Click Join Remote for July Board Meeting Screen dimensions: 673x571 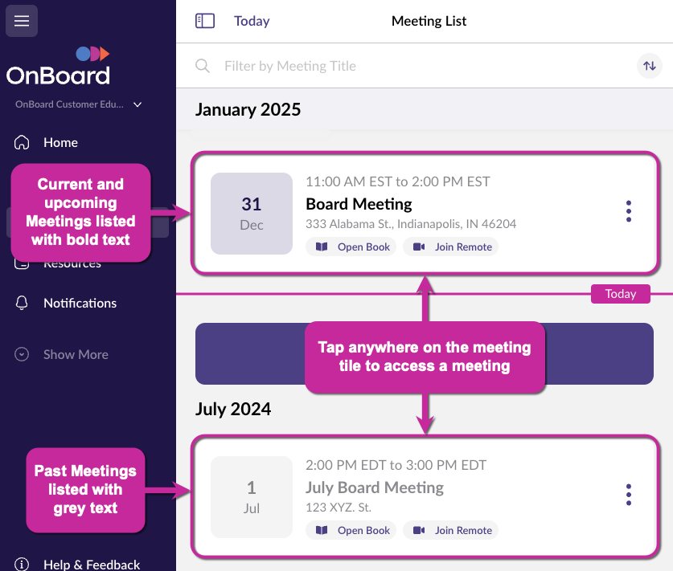(x=452, y=530)
